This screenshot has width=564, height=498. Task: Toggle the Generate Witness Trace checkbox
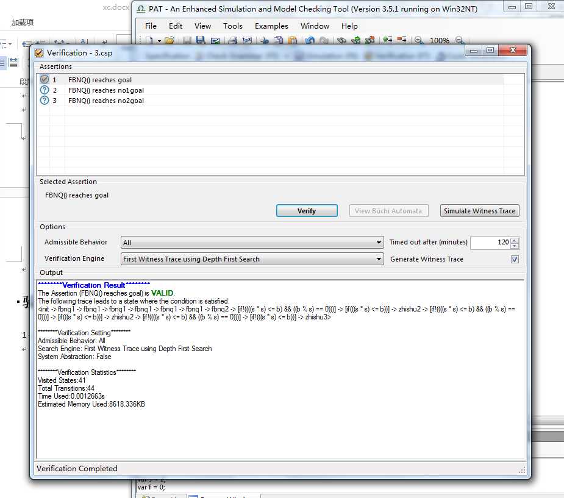point(515,259)
